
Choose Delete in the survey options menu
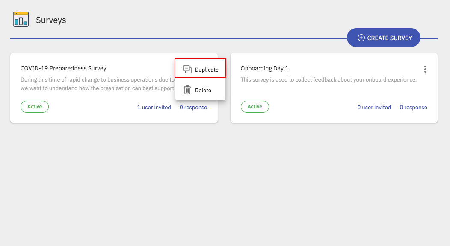coord(203,90)
